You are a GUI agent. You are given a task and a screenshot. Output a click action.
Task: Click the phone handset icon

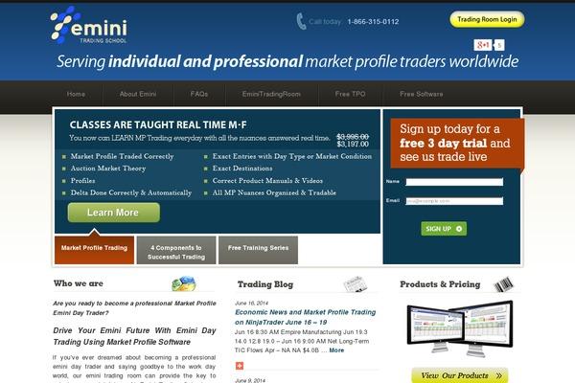tap(301, 21)
